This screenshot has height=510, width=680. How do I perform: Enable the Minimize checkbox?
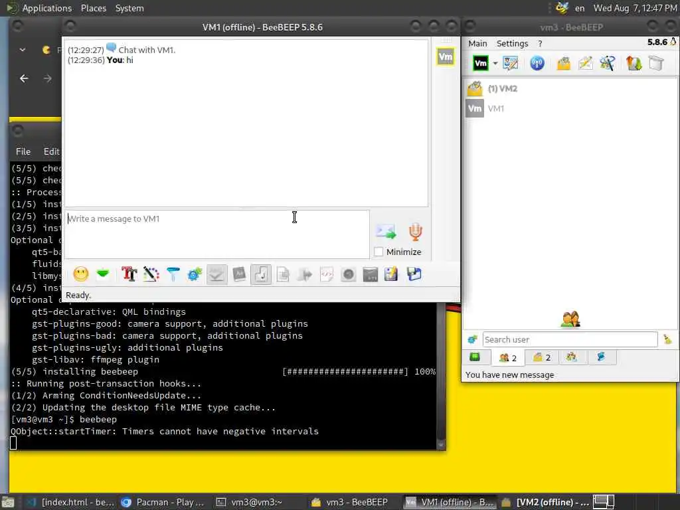[x=379, y=252]
